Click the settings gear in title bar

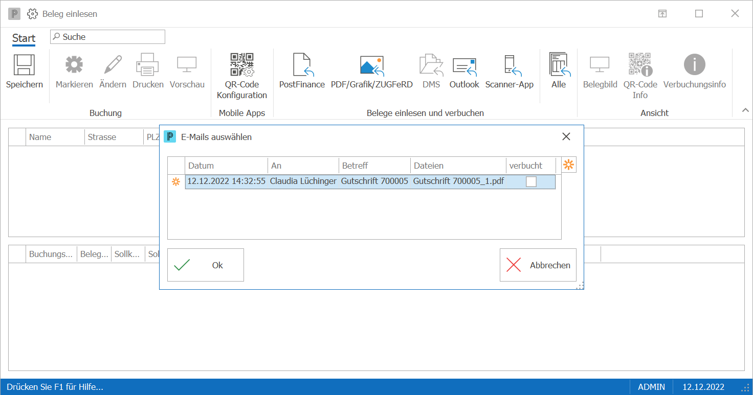point(32,14)
